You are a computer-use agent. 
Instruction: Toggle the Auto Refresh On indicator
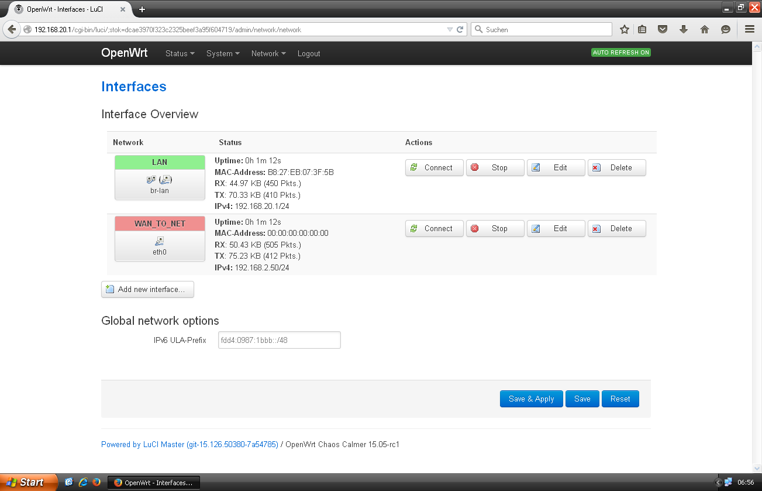coord(620,53)
